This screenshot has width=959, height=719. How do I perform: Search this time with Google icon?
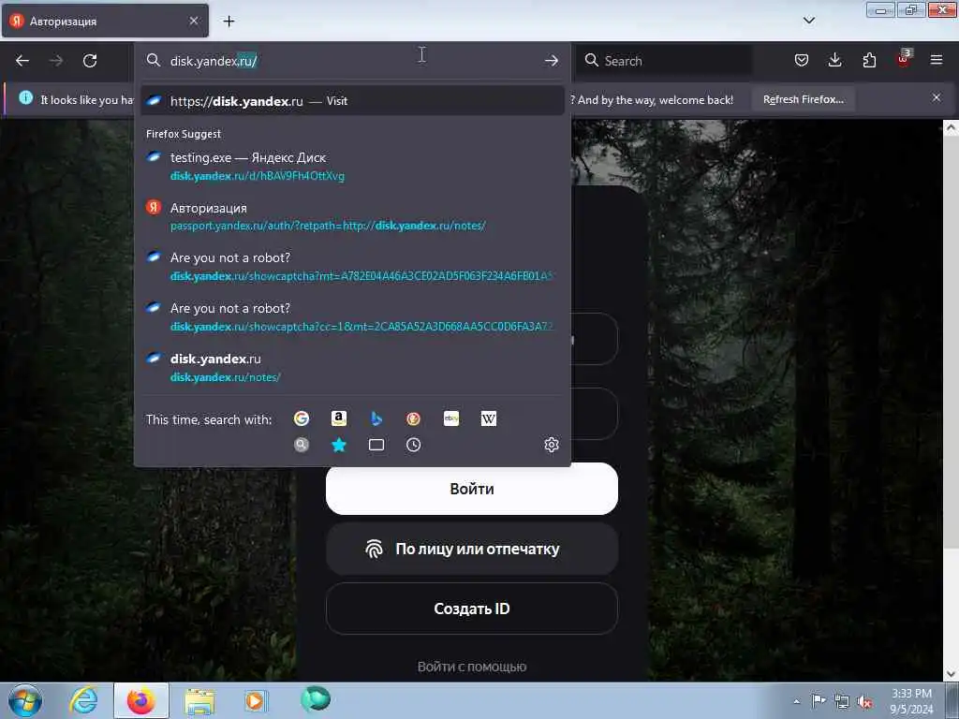click(x=302, y=418)
